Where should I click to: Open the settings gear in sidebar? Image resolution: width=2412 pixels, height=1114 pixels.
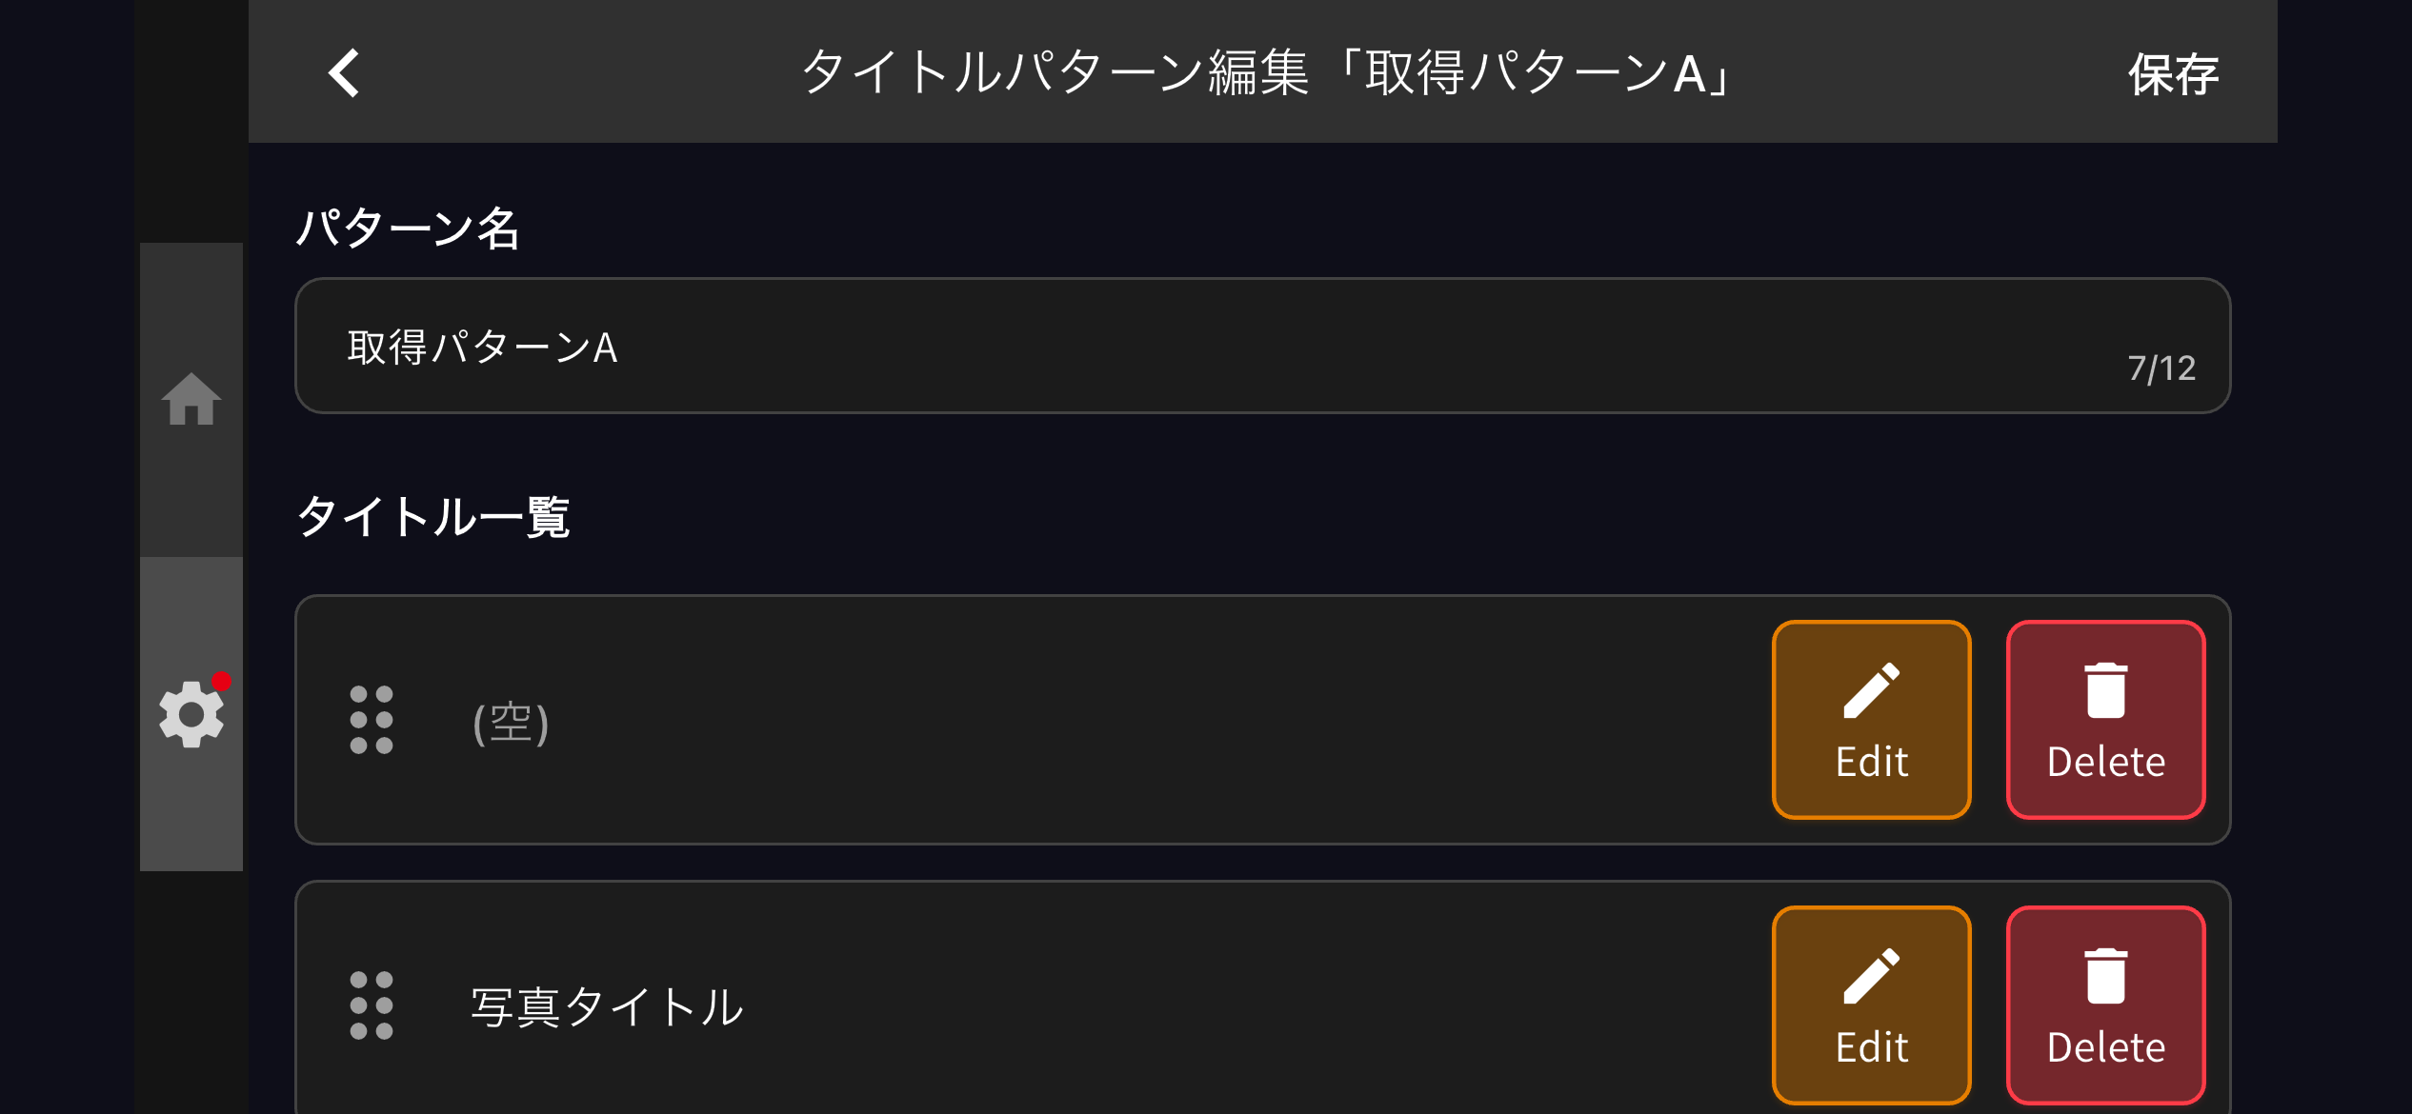click(191, 714)
